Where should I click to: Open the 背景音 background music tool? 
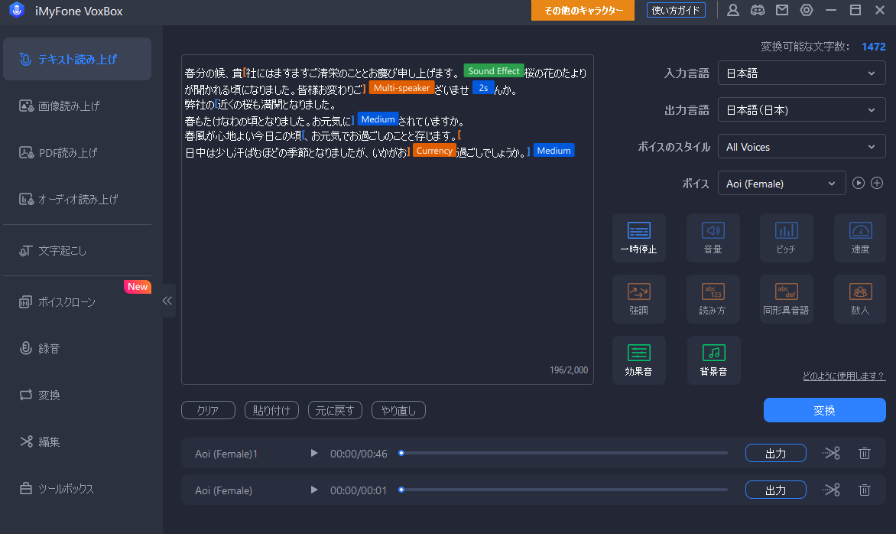[713, 360]
